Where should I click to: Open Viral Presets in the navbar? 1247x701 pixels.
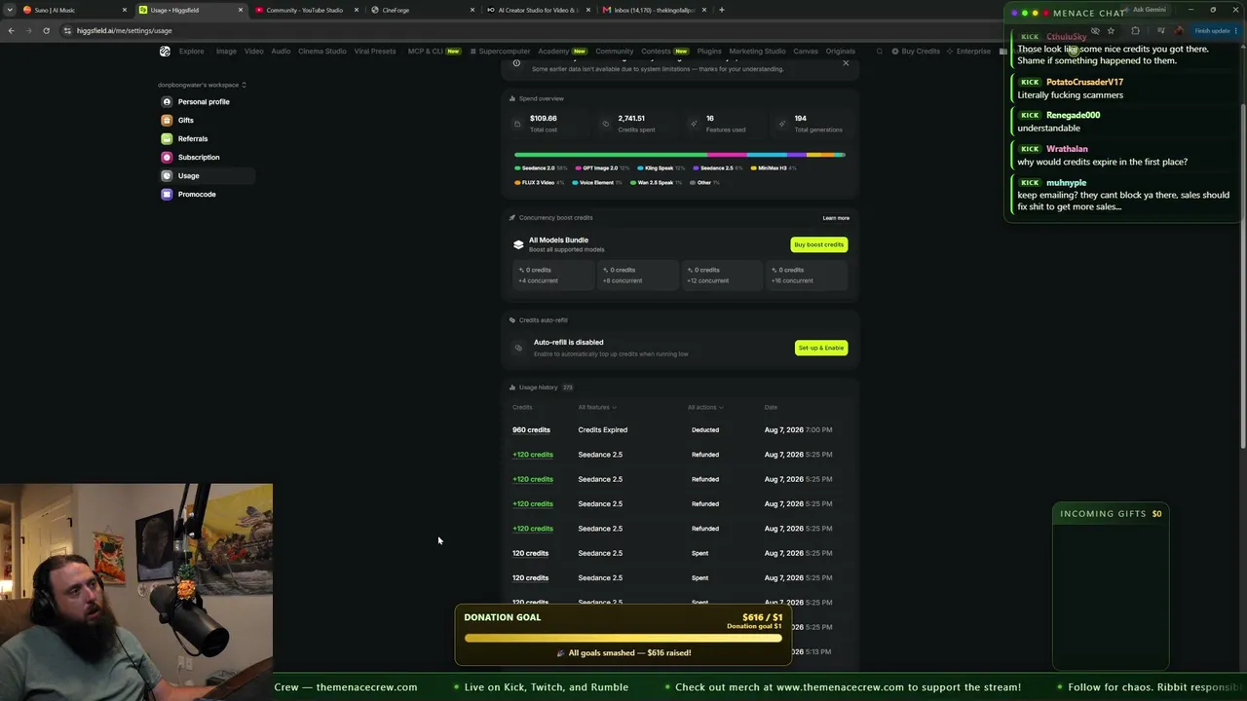click(375, 51)
